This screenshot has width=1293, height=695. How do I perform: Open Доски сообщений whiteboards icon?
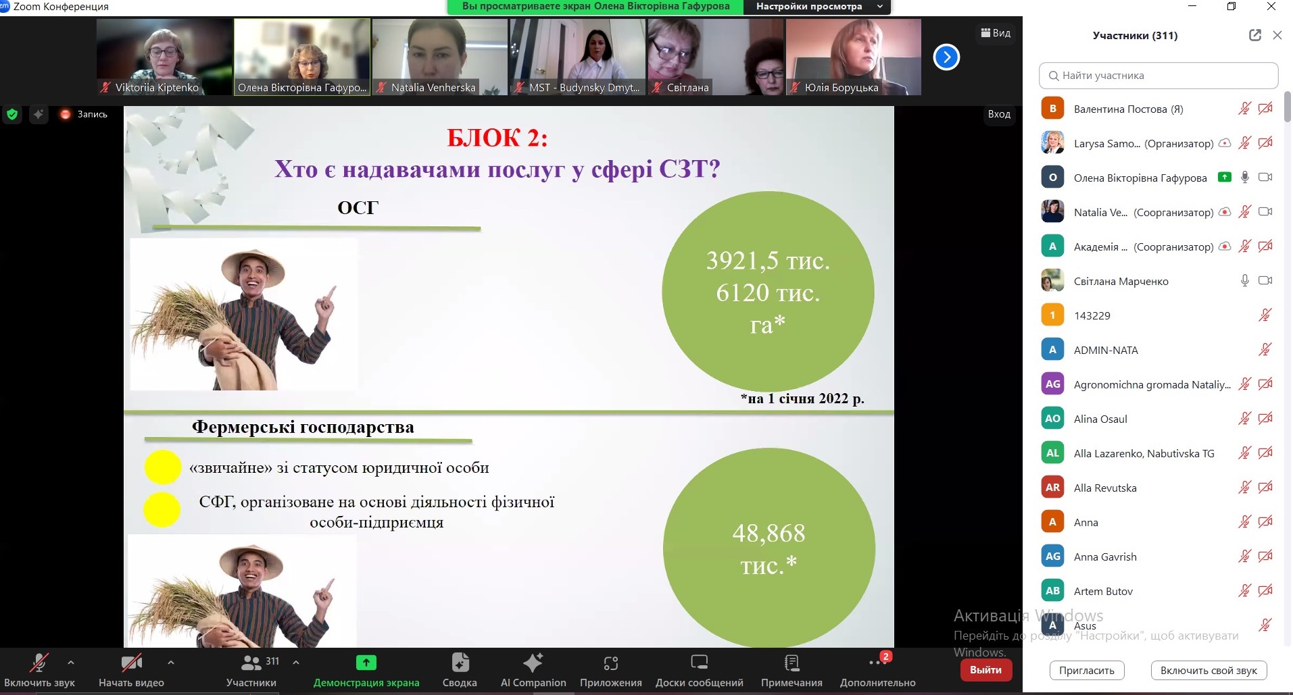click(x=699, y=663)
